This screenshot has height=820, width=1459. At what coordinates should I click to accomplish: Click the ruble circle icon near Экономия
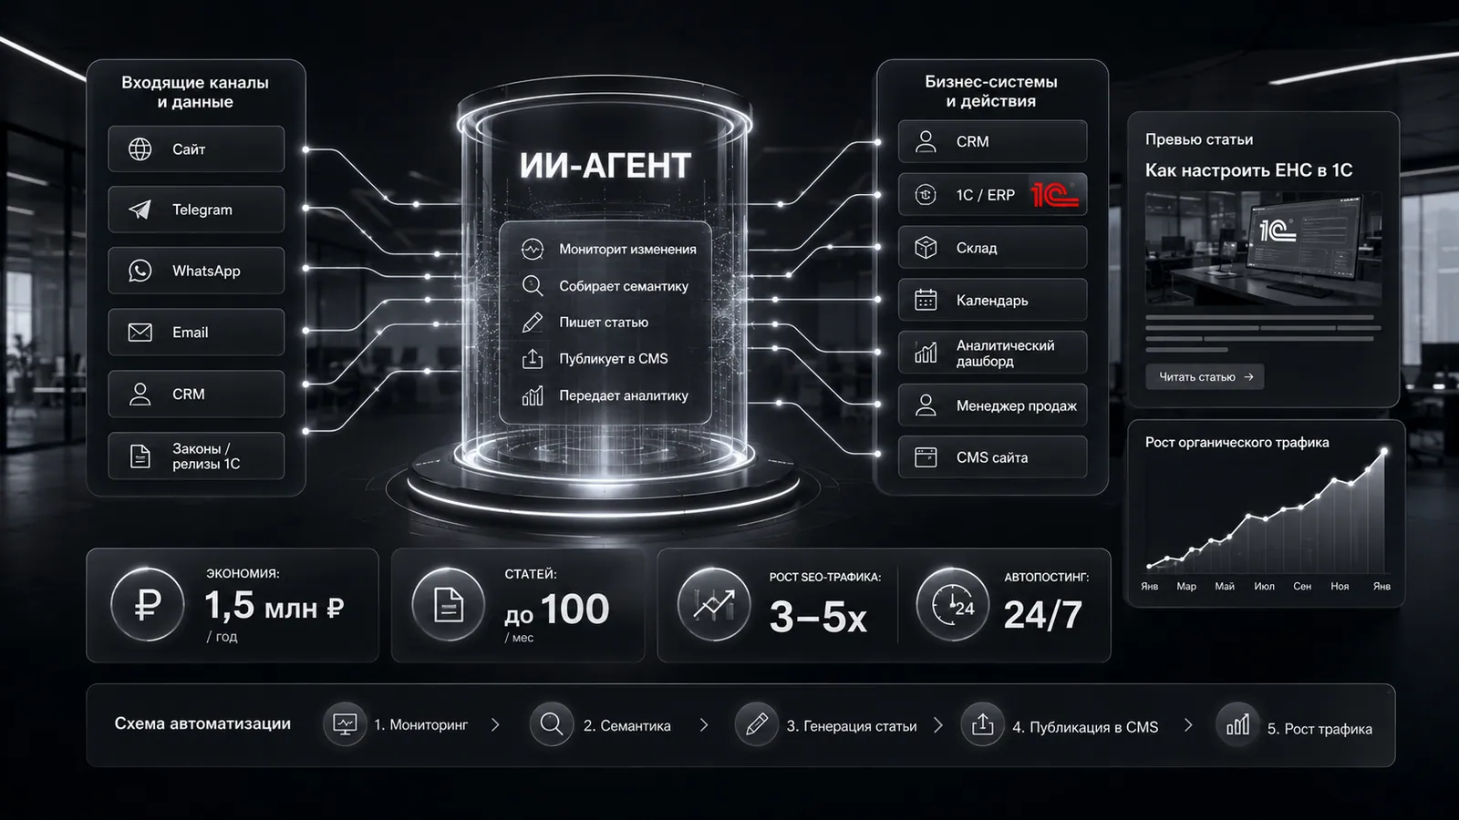(x=148, y=604)
